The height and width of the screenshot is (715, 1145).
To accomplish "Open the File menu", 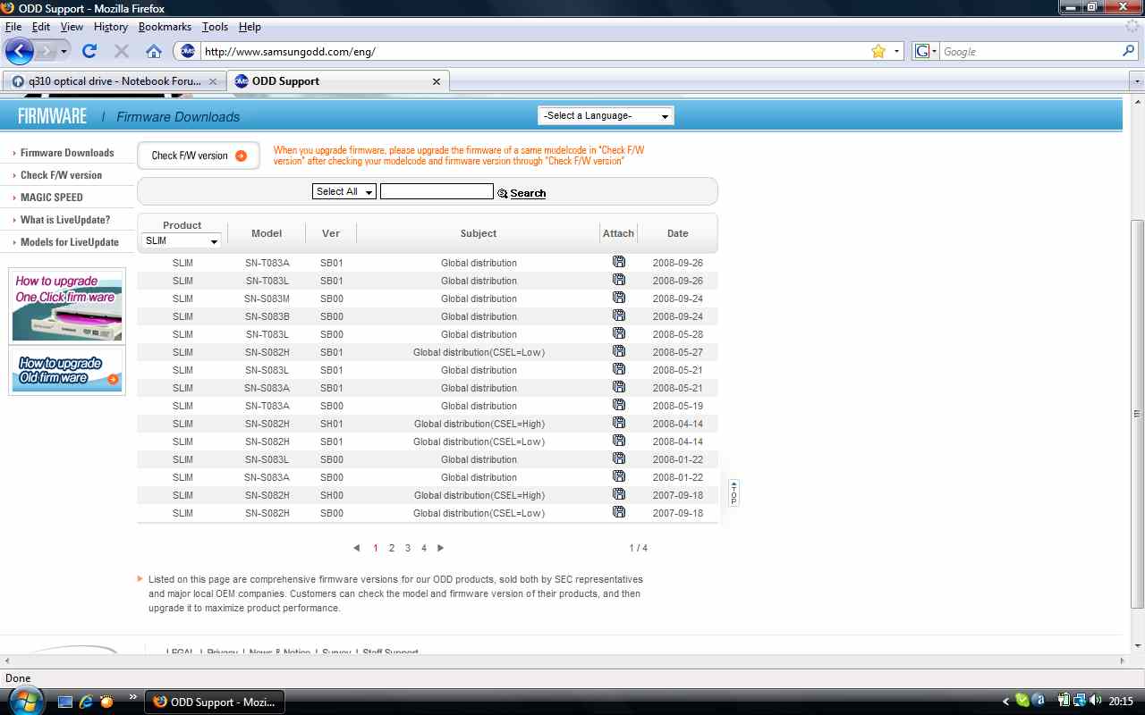I will (x=13, y=27).
